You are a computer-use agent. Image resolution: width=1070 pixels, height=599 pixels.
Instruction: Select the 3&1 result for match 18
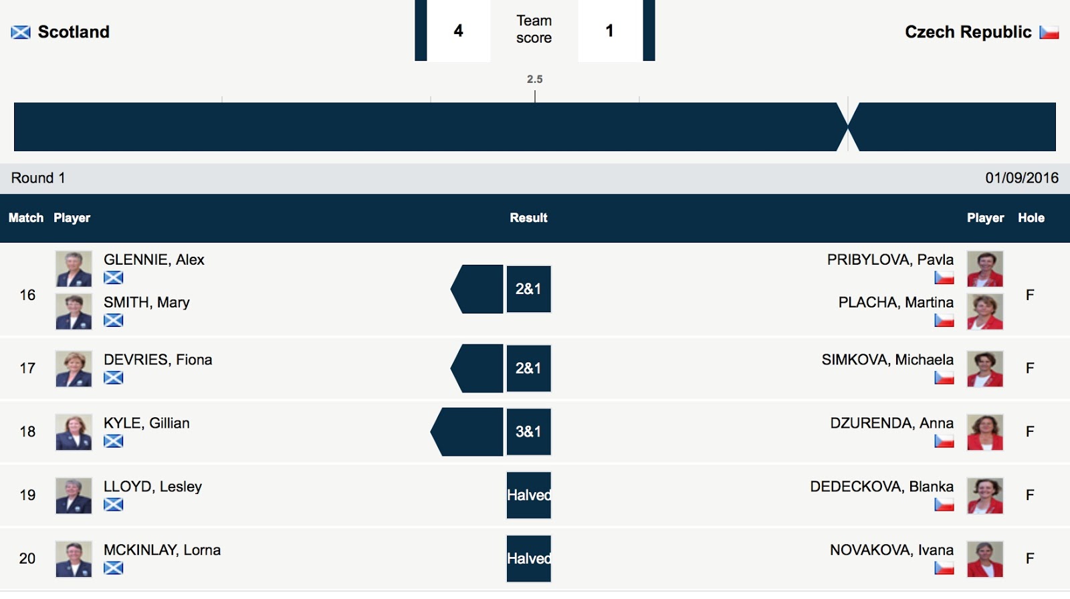[528, 432]
